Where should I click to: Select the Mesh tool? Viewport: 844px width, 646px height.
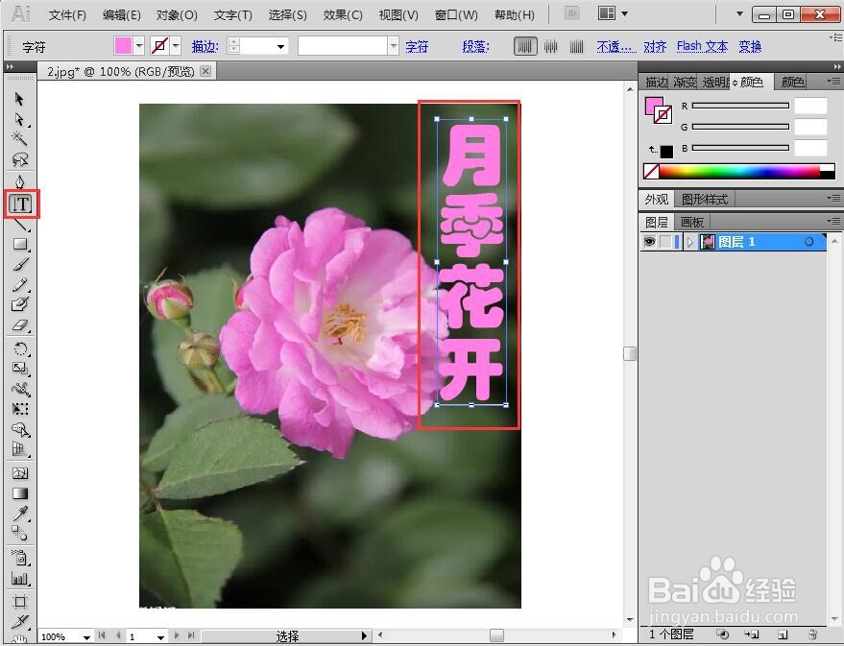(x=20, y=473)
